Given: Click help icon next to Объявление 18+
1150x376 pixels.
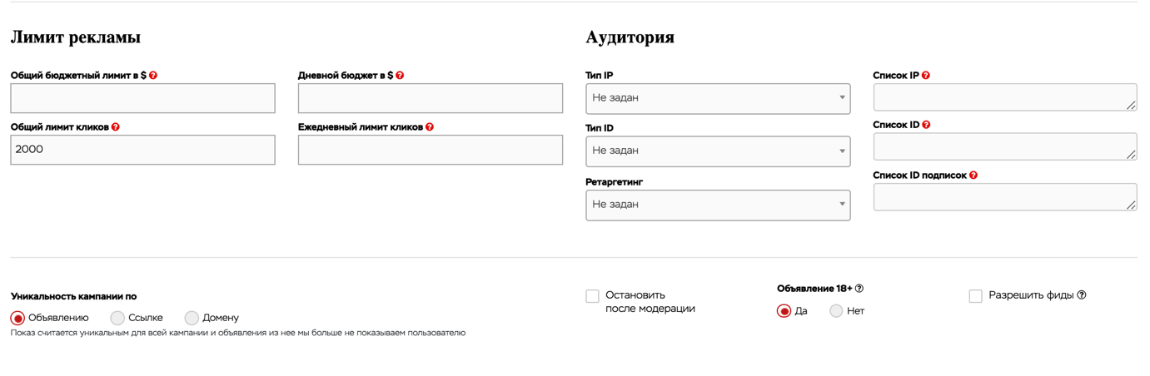Looking at the screenshot, I should coord(859,289).
